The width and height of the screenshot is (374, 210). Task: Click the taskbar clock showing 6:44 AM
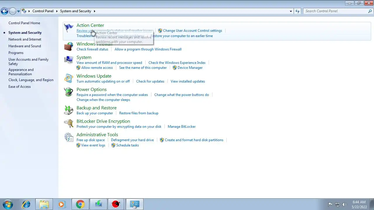(x=359, y=204)
